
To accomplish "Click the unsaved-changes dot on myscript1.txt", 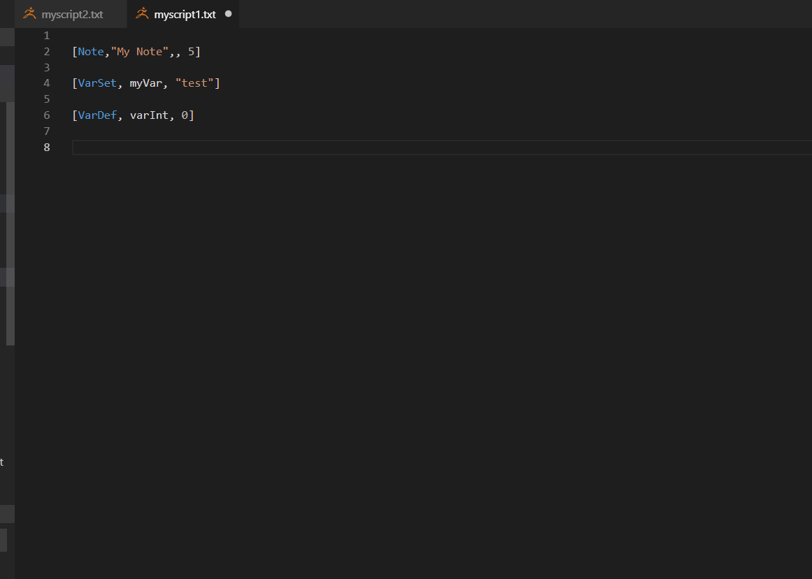I will pyautogui.click(x=228, y=13).
